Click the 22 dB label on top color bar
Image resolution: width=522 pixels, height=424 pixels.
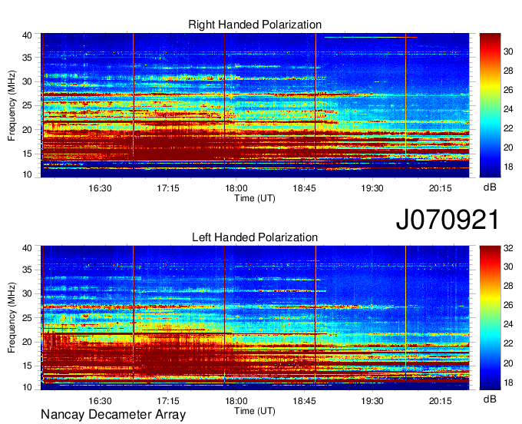pyautogui.click(x=508, y=128)
